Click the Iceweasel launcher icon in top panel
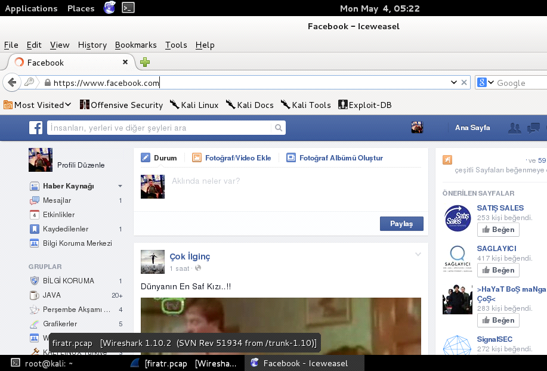547x371 pixels. pyautogui.click(x=109, y=8)
